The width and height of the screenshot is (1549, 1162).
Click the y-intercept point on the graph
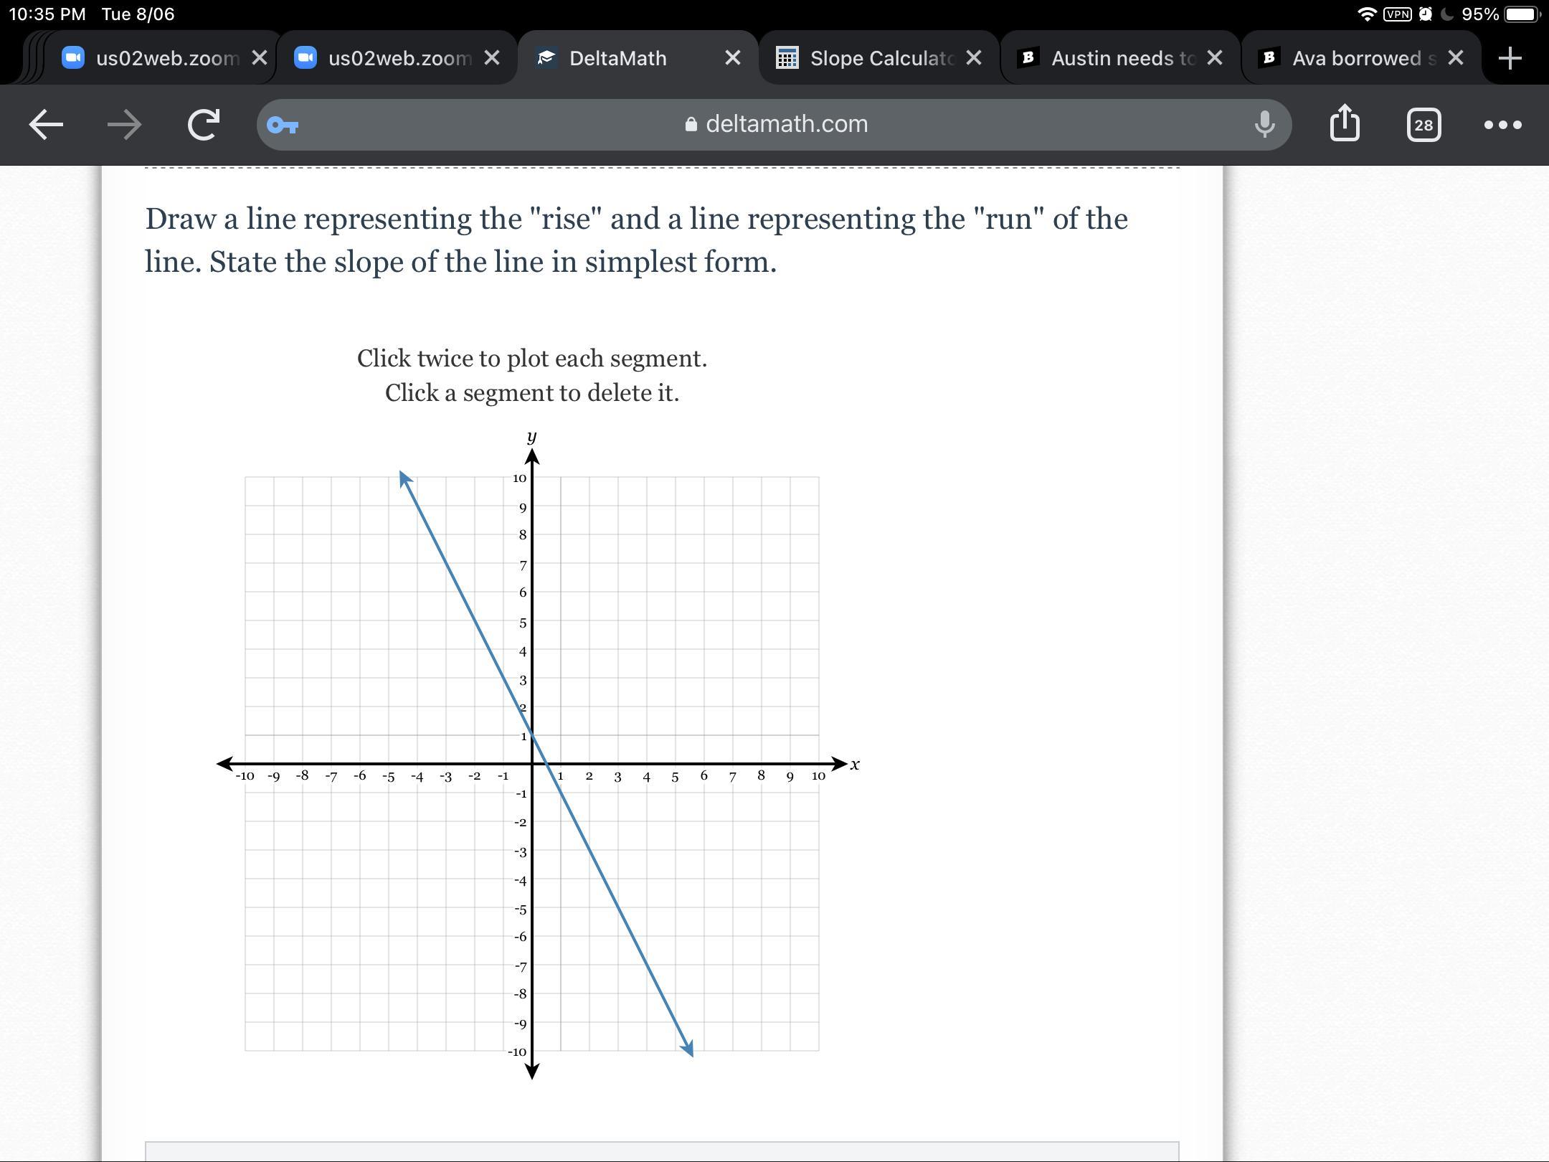click(x=532, y=735)
